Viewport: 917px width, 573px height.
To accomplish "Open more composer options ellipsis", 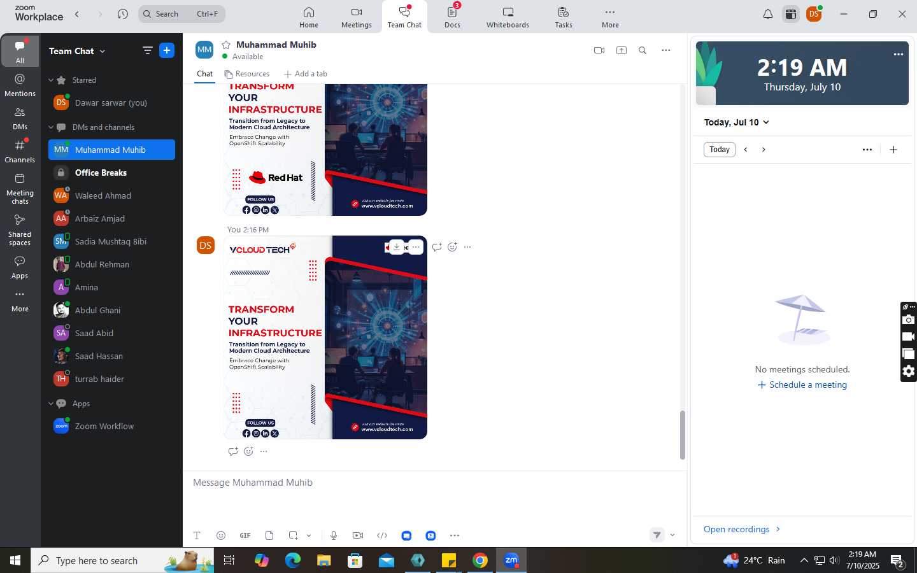I will point(455,535).
